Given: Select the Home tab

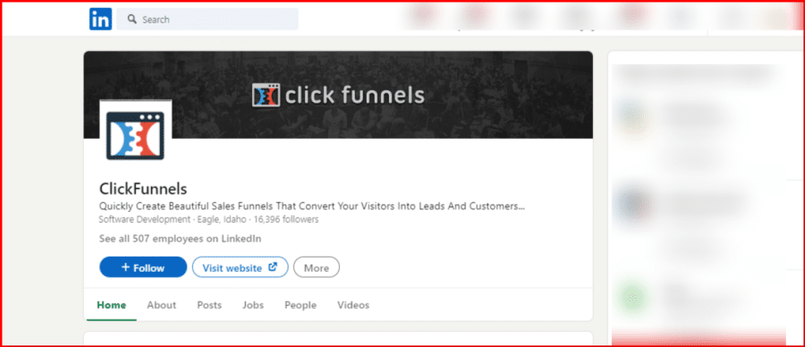Looking at the screenshot, I should (x=112, y=305).
